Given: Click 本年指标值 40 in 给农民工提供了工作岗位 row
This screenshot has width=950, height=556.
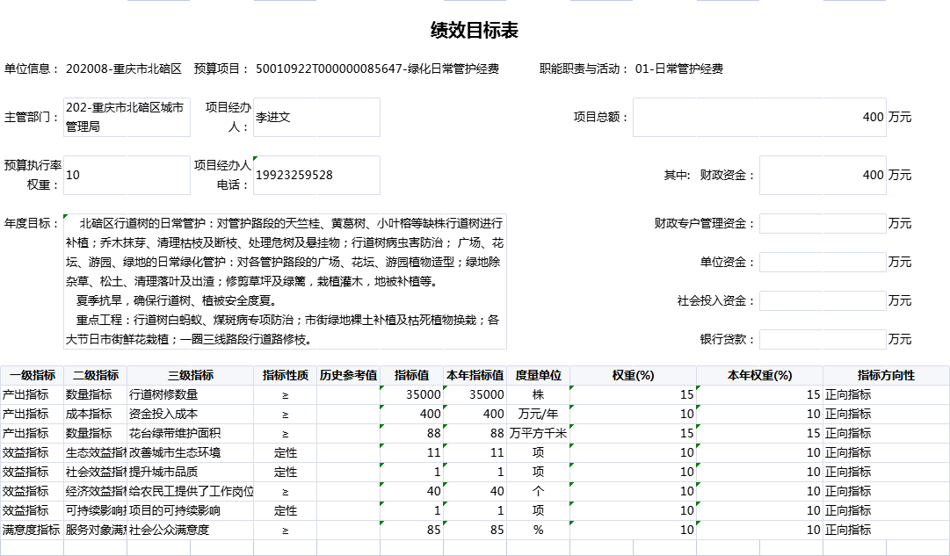Looking at the screenshot, I should point(475,492).
